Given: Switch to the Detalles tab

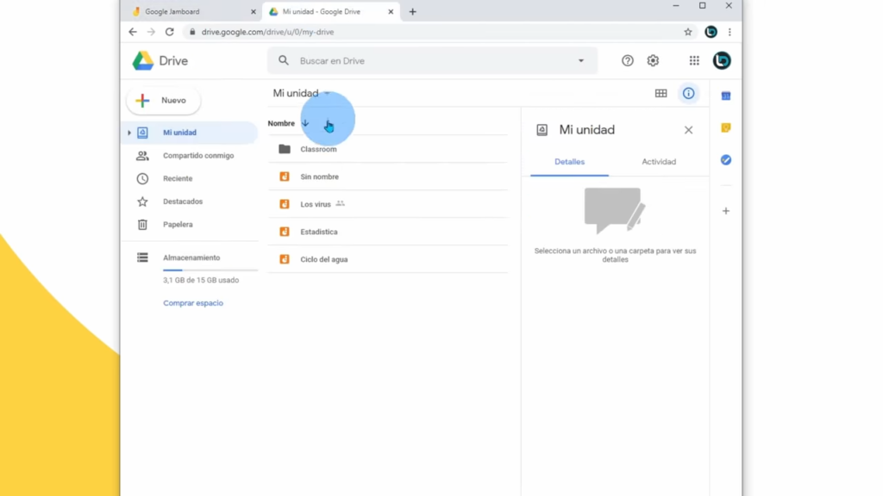Looking at the screenshot, I should (x=569, y=162).
